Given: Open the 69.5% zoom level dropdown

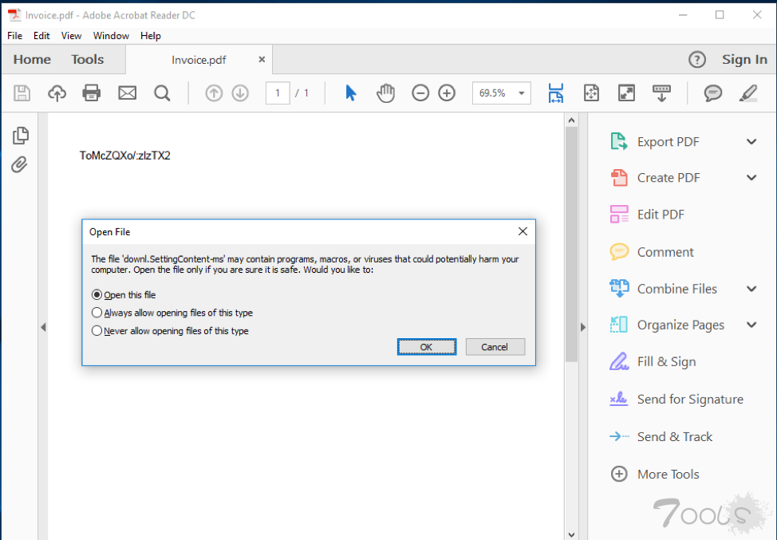Looking at the screenshot, I should click(x=523, y=93).
